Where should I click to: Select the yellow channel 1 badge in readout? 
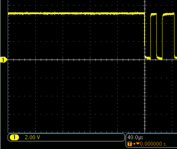(x=14, y=137)
